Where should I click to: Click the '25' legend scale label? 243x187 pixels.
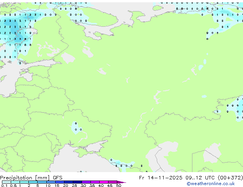[74, 185]
